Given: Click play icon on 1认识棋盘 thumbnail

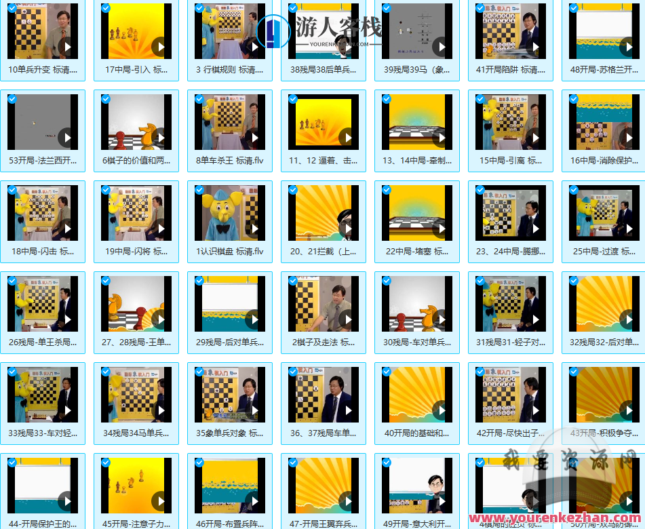Looking at the screenshot, I should [x=254, y=229].
